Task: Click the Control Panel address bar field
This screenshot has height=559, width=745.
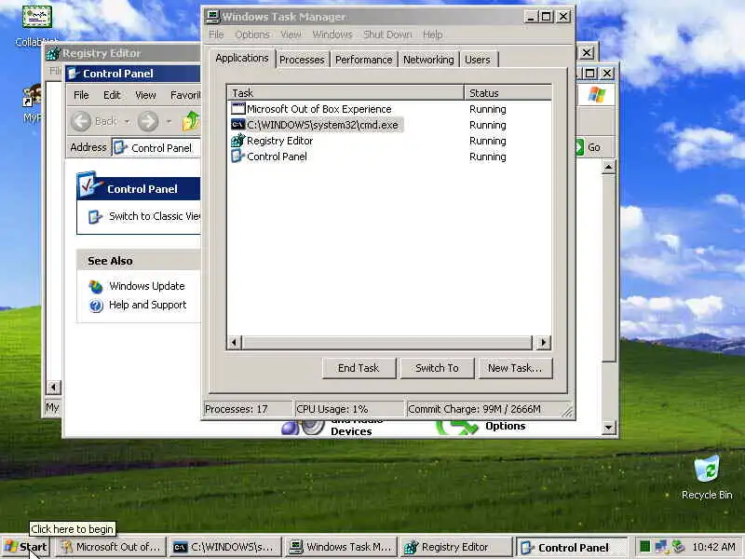Action: pyautogui.click(x=156, y=148)
